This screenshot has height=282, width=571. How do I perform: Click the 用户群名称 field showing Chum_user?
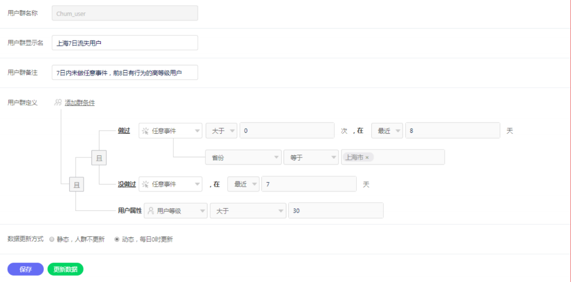(x=125, y=13)
